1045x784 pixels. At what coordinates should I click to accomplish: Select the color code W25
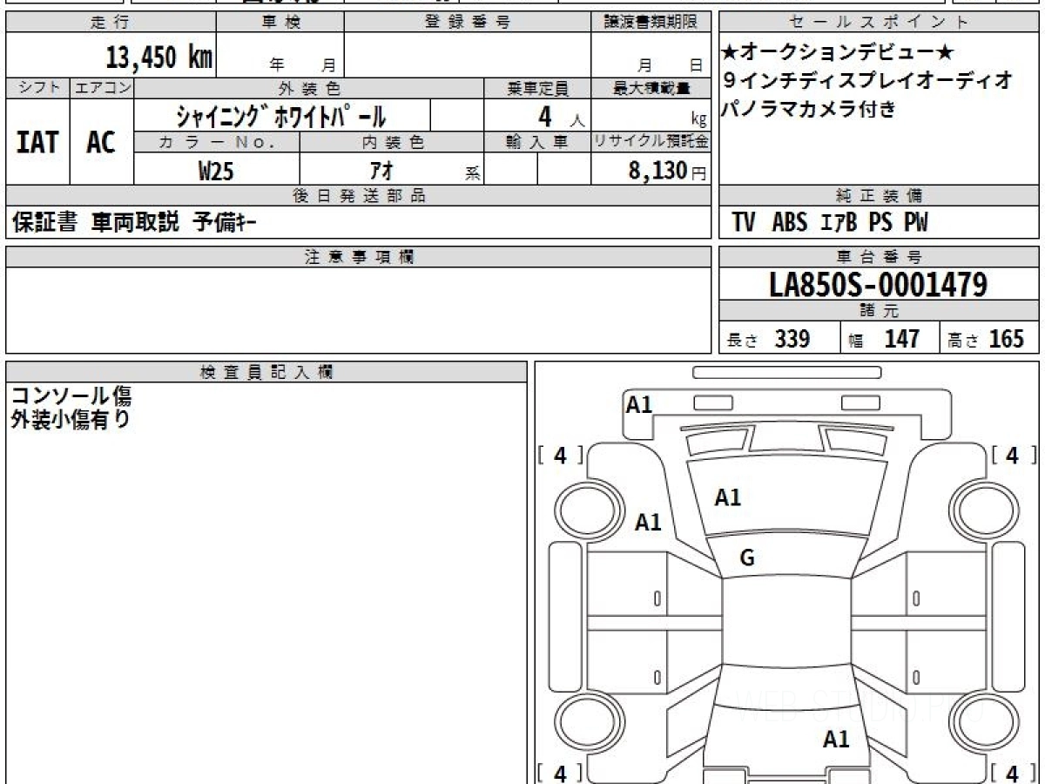[x=216, y=171]
